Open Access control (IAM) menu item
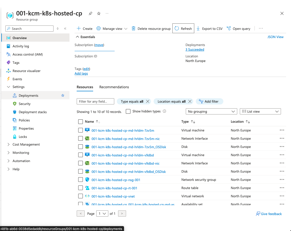 28,54
